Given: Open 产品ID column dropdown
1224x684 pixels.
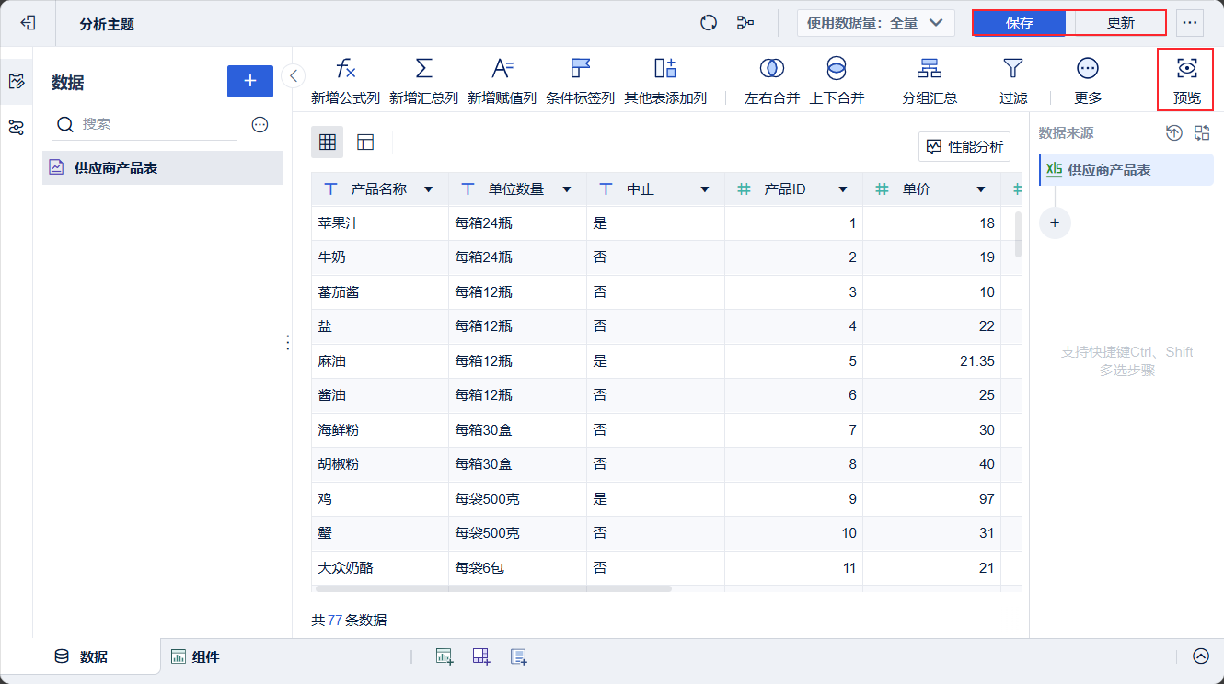Looking at the screenshot, I should (x=842, y=189).
